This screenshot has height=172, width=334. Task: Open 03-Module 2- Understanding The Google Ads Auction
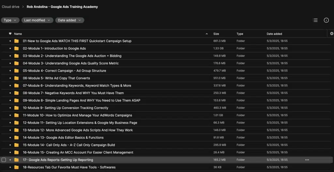[x=72, y=56]
